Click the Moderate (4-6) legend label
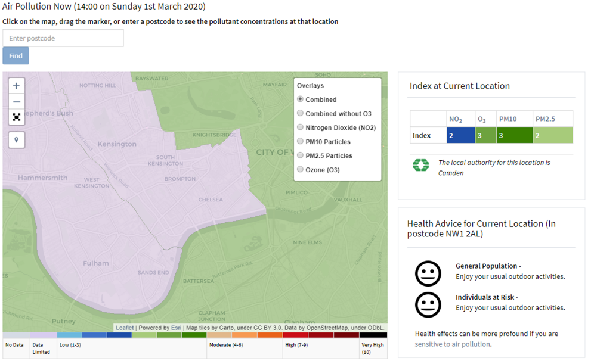The image size is (591, 361). point(226,345)
